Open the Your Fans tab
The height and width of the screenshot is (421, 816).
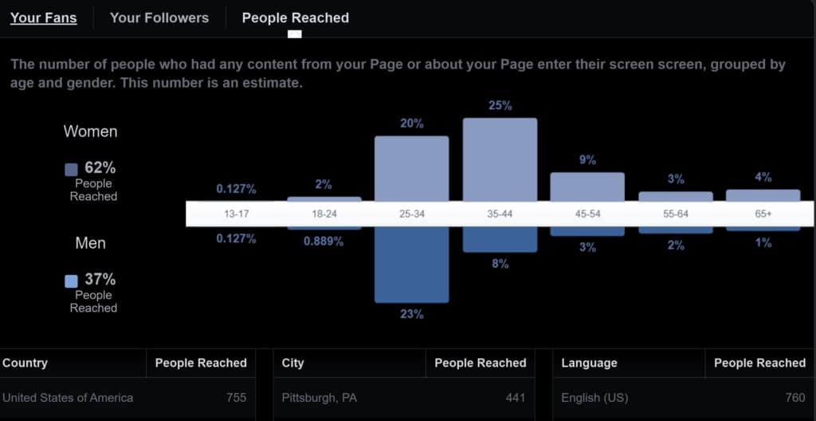tap(43, 18)
